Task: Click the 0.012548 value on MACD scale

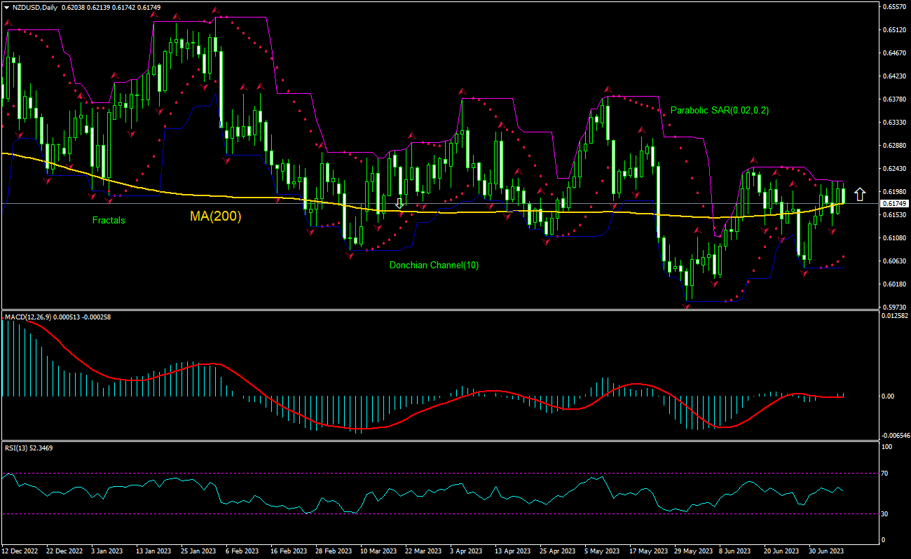Action: tap(896, 317)
